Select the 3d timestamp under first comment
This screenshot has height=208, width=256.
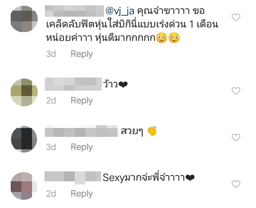(51, 54)
